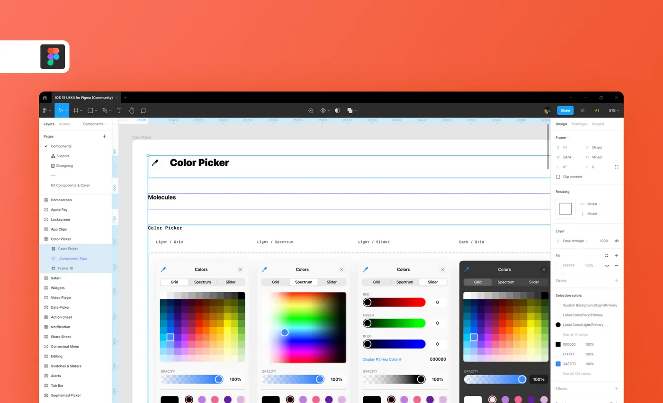663x403 pixels.
Task: Select the Hand tool
Action: coord(131,110)
